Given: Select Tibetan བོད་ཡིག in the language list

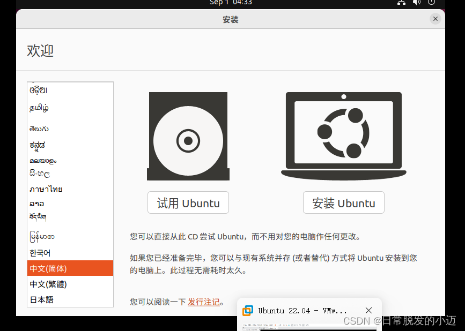Looking at the screenshot, I should [70, 217].
